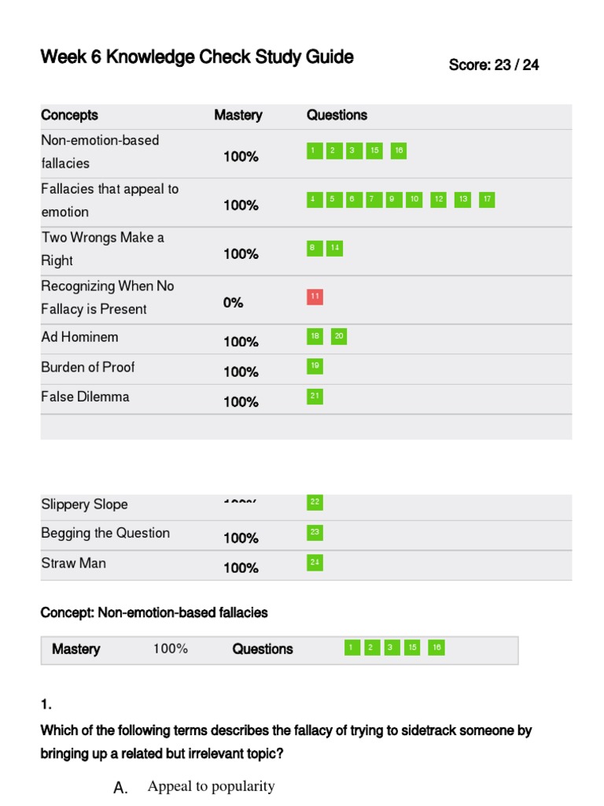604x806 pixels.
Task: Click the Questions column header in top table
Action: (337, 115)
